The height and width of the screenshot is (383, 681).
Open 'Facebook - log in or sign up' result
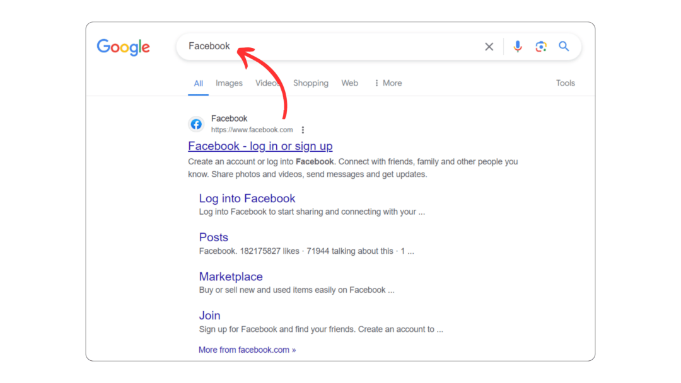[x=260, y=146]
